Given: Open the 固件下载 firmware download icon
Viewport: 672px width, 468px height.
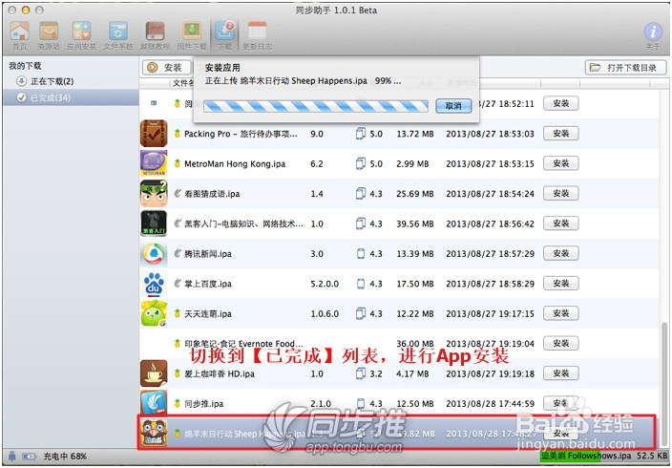Looking at the screenshot, I should pyautogui.click(x=192, y=35).
